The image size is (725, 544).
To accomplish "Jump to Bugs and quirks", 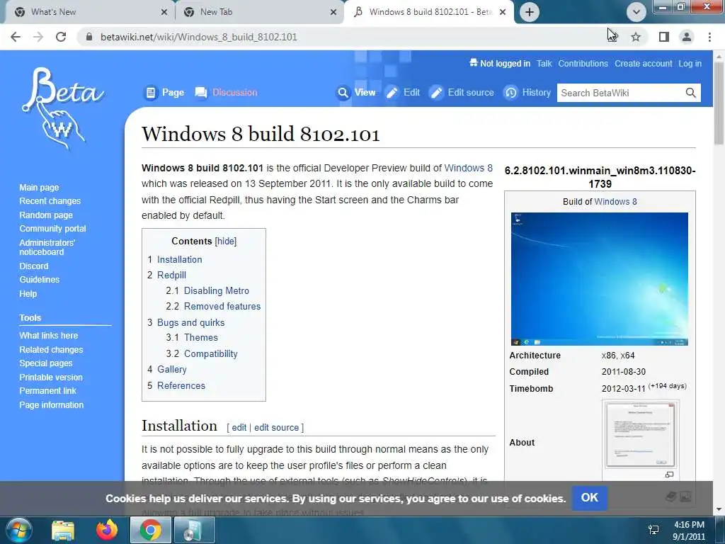I will pyautogui.click(x=191, y=322).
